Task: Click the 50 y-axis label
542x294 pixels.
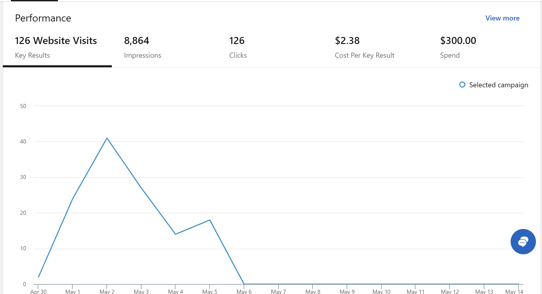Action: click(x=23, y=106)
